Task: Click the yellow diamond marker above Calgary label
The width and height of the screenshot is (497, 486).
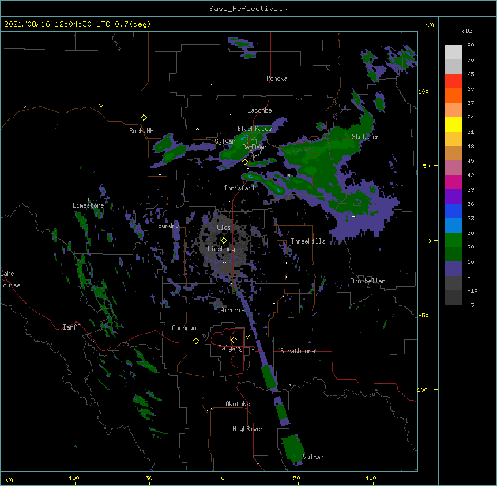Action: click(234, 340)
